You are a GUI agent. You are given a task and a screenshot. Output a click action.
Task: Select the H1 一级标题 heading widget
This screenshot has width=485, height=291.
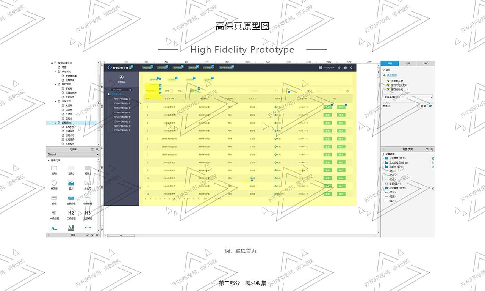[54, 215]
